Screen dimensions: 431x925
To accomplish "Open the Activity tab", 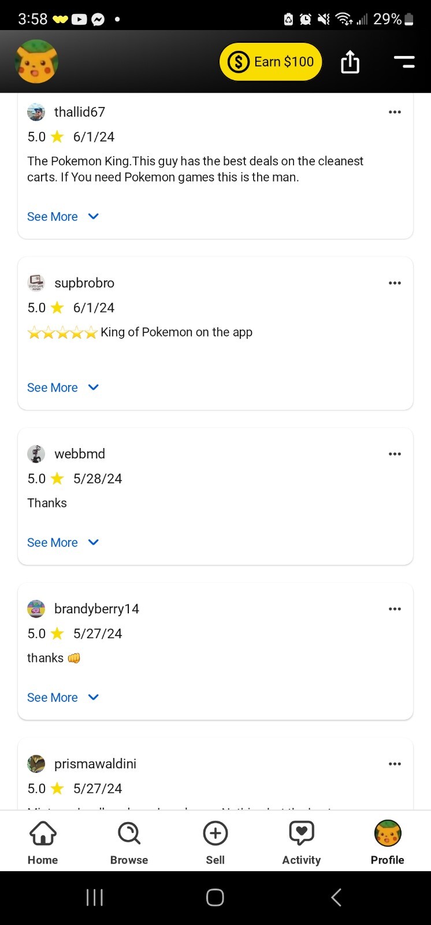I will 301,843.
